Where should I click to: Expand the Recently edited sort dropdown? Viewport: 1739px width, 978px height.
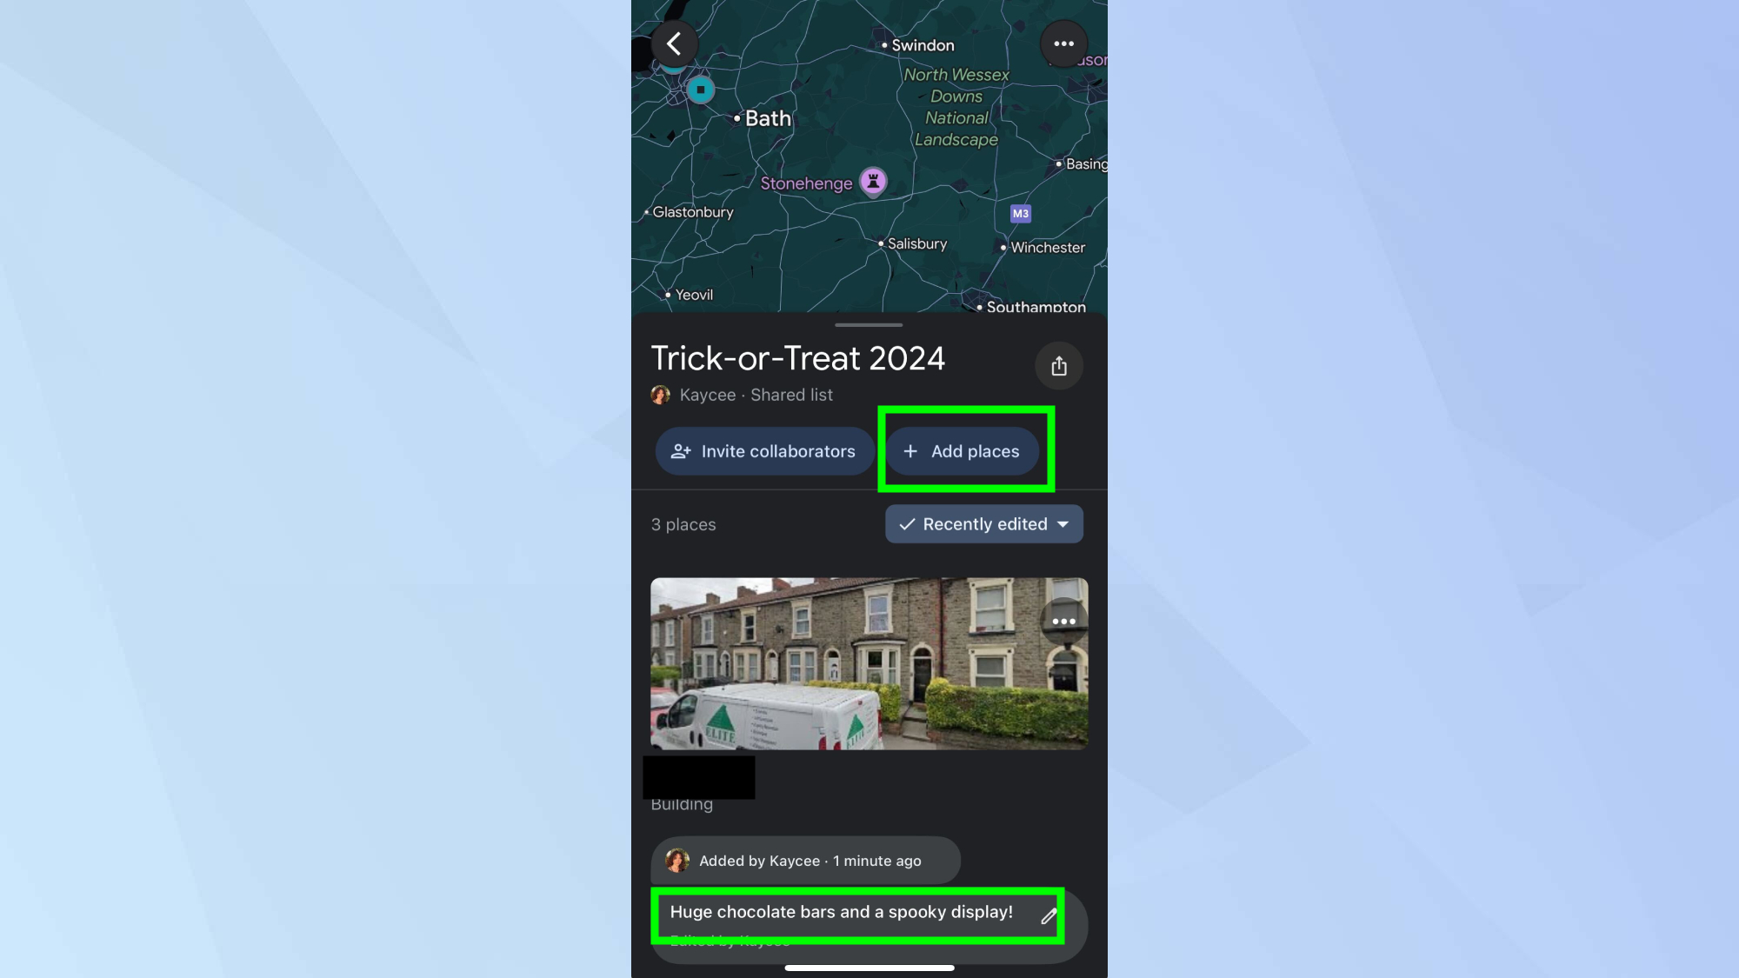pos(983,524)
